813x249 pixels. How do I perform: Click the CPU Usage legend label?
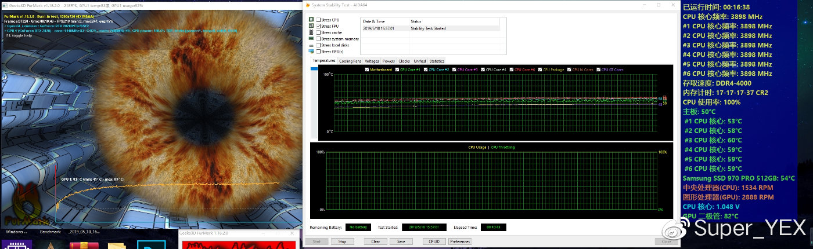click(477, 147)
